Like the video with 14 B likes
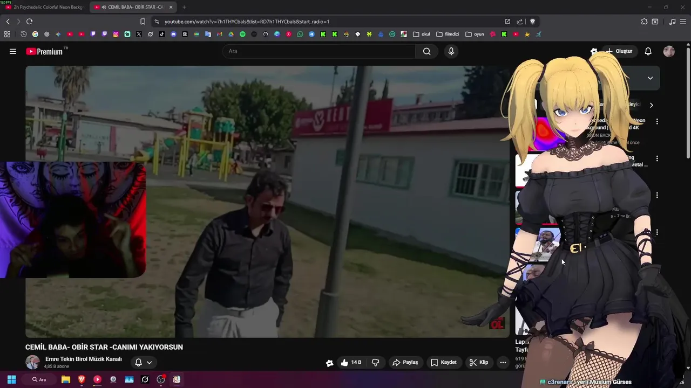The image size is (691, 388). pyautogui.click(x=351, y=362)
